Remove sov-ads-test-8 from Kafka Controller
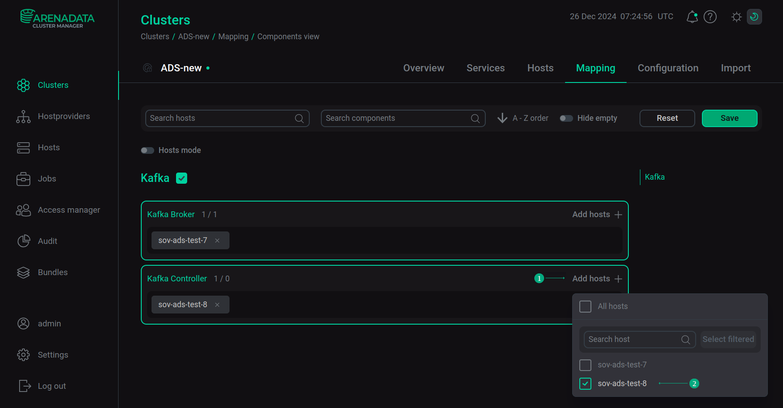783x408 pixels. (x=217, y=305)
